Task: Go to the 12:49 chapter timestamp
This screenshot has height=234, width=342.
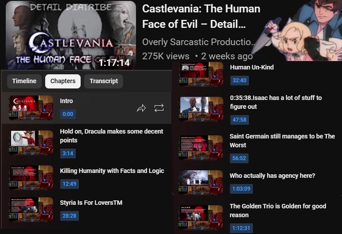Action: [x=70, y=184]
